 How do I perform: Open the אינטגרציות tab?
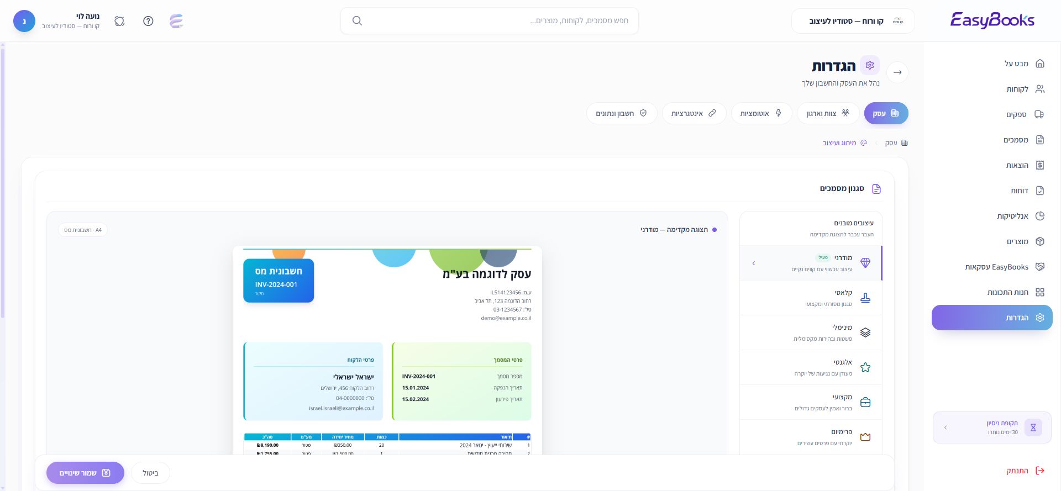pyautogui.click(x=694, y=113)
